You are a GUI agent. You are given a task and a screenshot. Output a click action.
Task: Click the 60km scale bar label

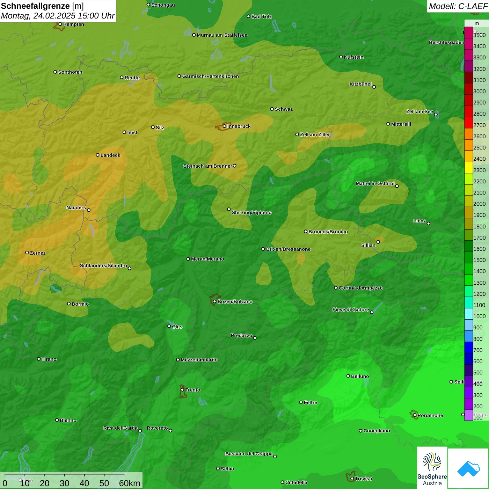tap(130, 483)
